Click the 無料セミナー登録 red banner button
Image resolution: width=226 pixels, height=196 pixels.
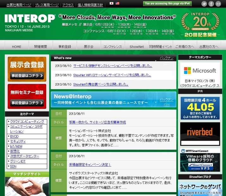(27, 96)
